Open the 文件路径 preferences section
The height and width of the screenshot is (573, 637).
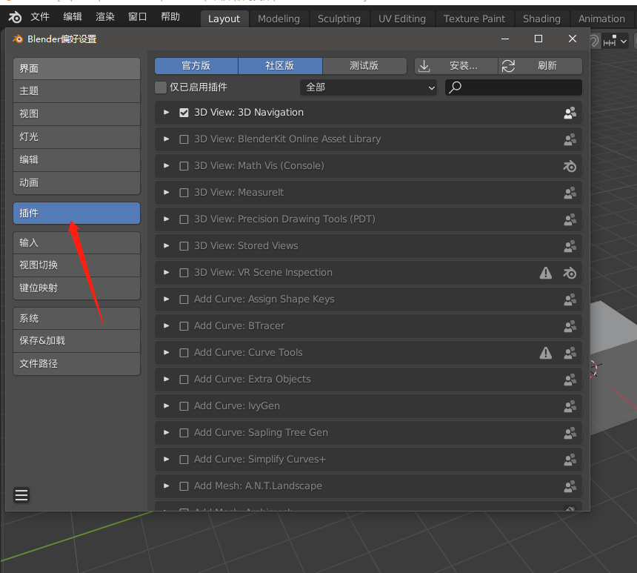pyautogui.click(x=76, y=364)
